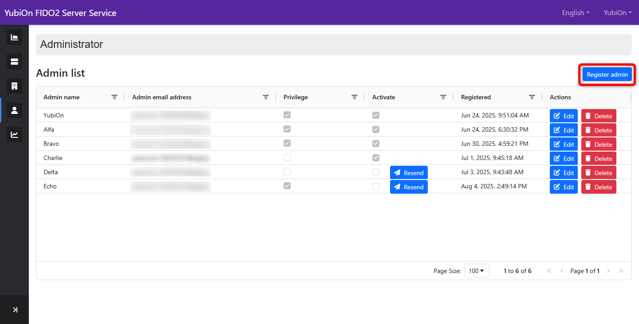
Task: Open the Registered column filter
Action: click(532, 97)
